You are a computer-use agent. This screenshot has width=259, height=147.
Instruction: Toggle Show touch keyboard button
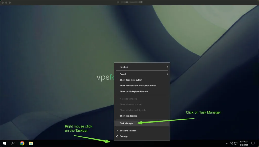pyautogui.click(x=134, y=92)
